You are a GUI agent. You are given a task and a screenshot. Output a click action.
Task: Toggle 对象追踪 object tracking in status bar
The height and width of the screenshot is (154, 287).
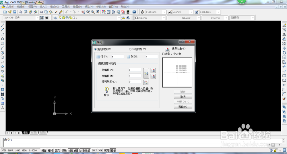tap(85, 151)
